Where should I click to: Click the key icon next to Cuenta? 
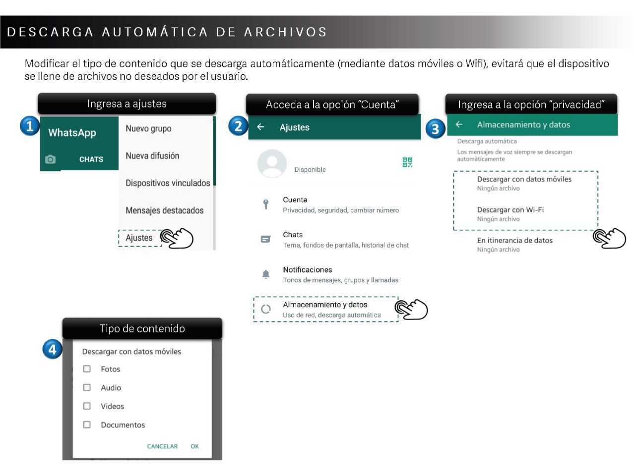tap(266, 204)
